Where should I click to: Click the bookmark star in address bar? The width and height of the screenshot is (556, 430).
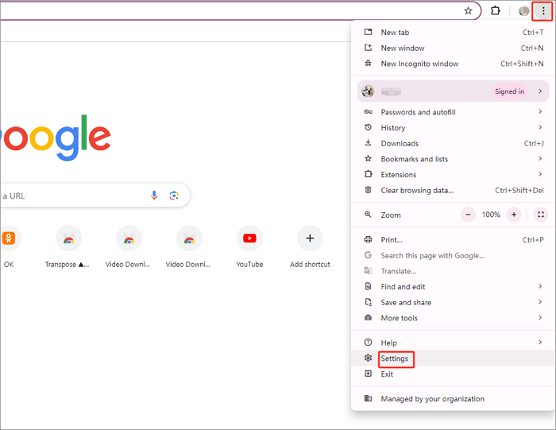(x=468, y=11)
